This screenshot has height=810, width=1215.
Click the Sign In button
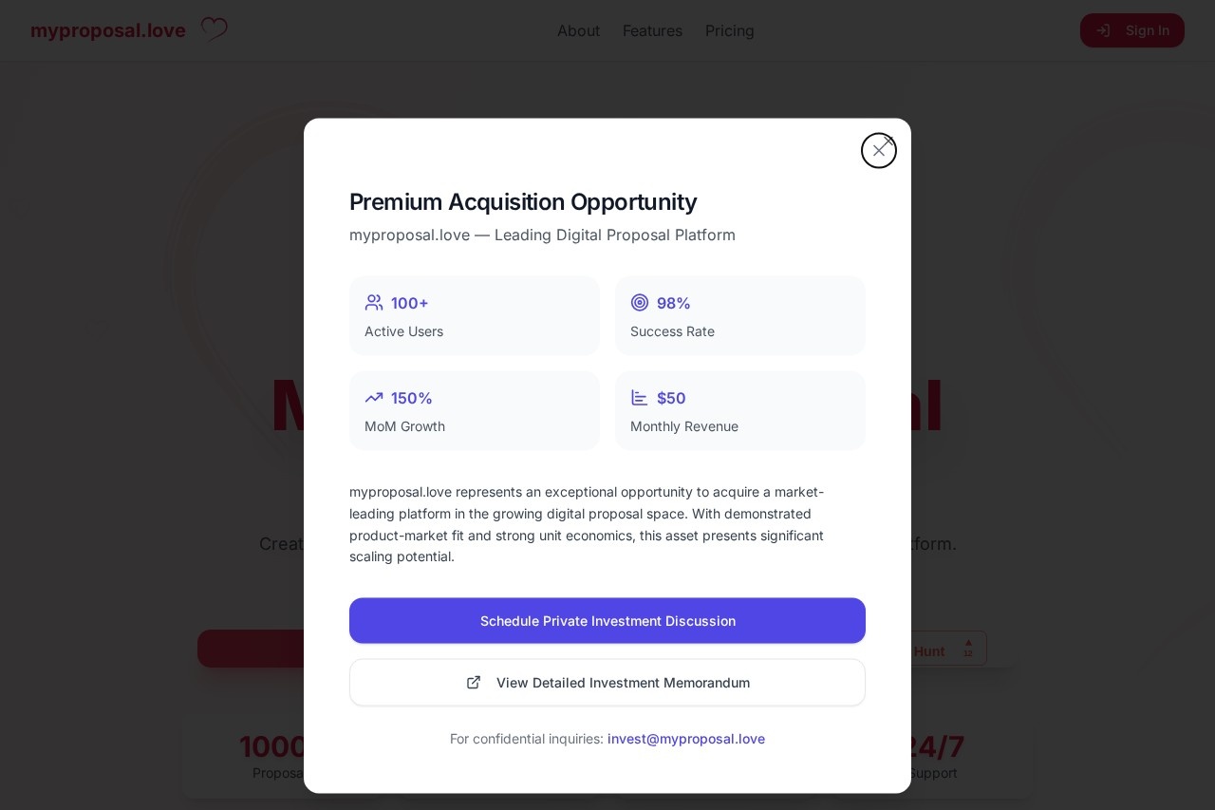coord(1132,30)
